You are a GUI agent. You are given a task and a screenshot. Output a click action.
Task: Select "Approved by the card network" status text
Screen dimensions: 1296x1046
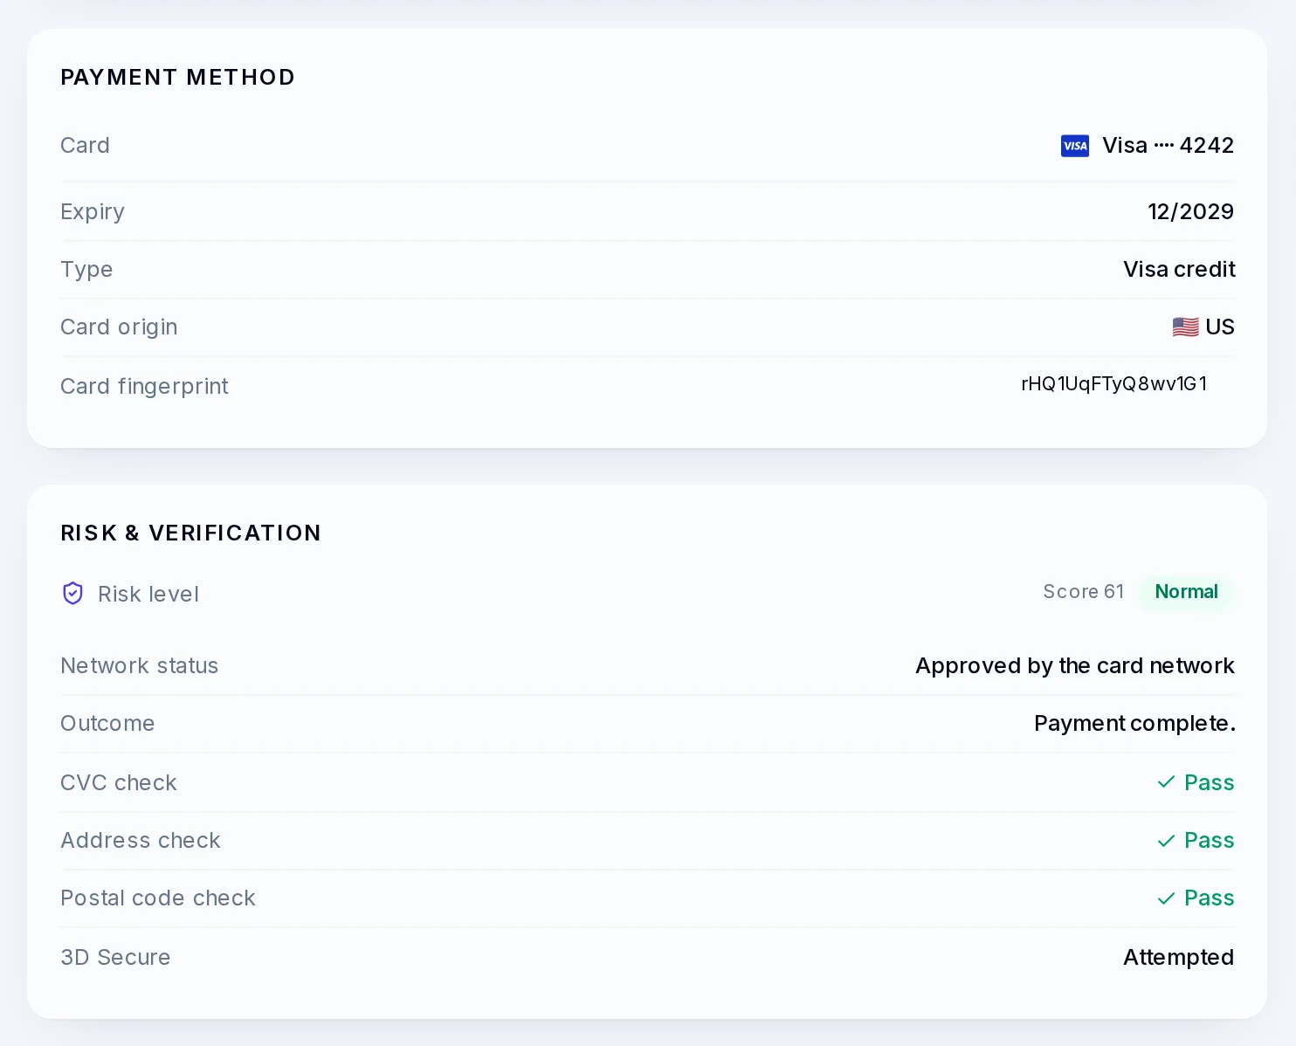tap(1075, 665)
